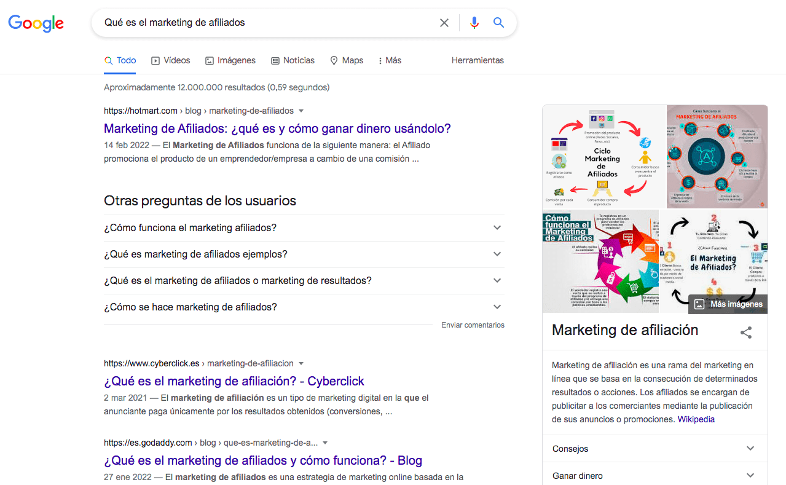Expand the Consejos section

(654, 448)
